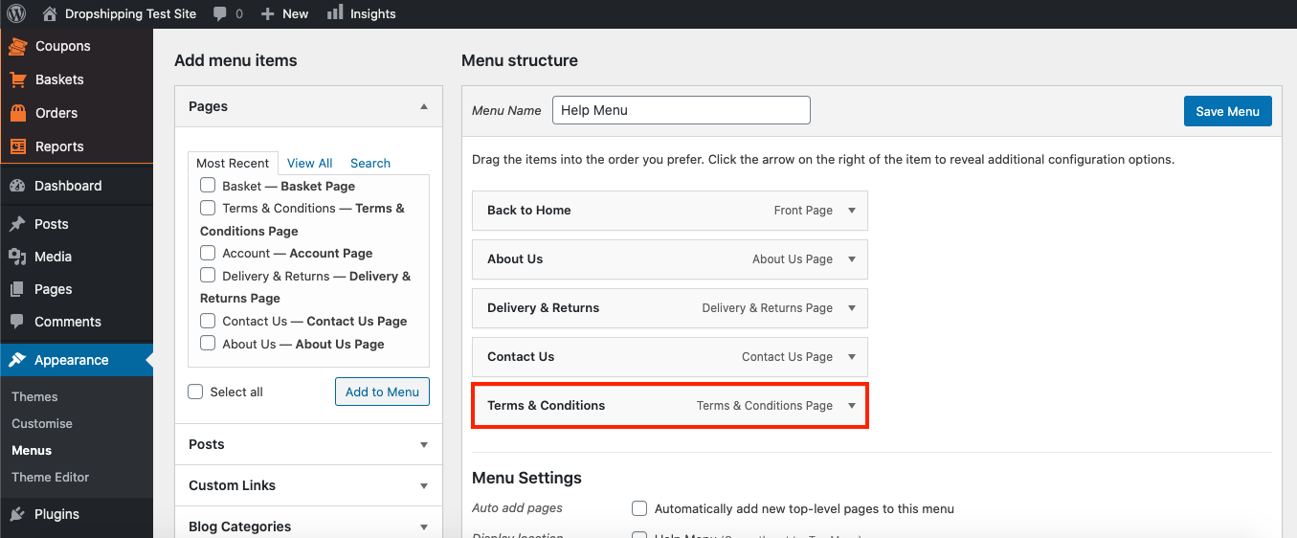Click the home icon beside Dropshipping Test Site
1297x538 pixels.
coord(51,14)
